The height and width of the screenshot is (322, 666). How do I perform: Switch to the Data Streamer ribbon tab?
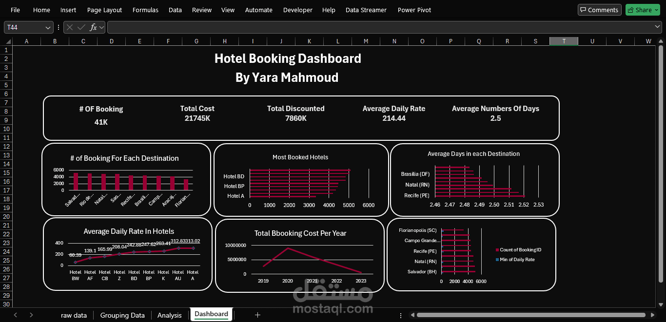(366, 10)
